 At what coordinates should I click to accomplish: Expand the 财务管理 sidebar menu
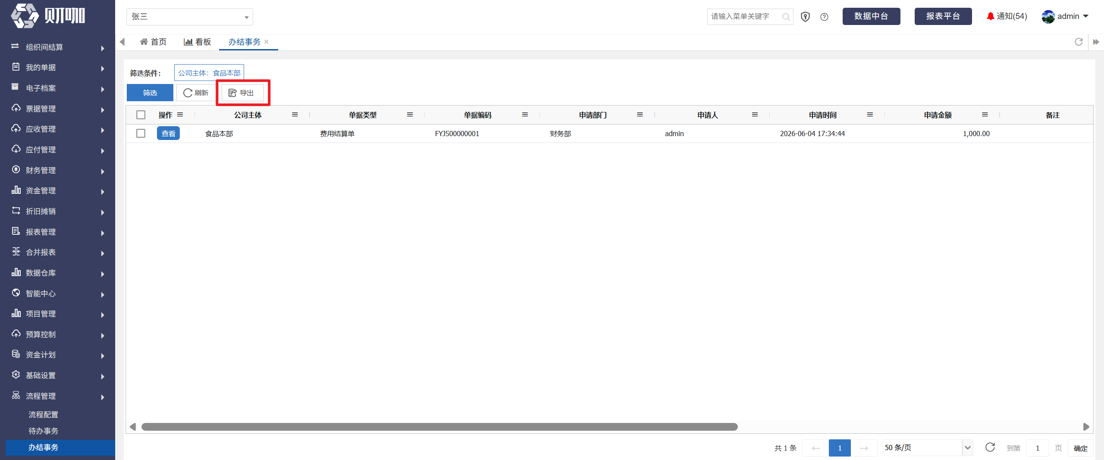click(58, 170)
